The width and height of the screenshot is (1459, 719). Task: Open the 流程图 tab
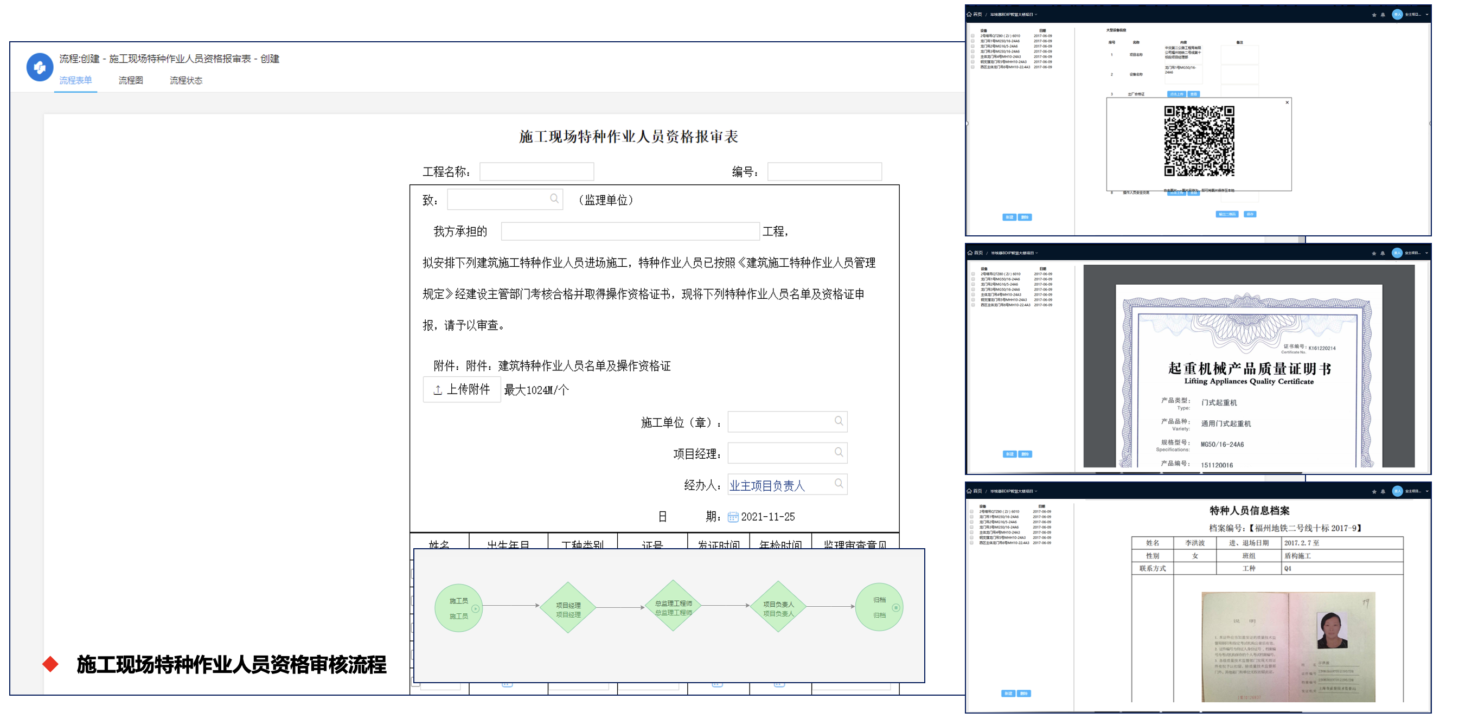(x=130, y=80)
